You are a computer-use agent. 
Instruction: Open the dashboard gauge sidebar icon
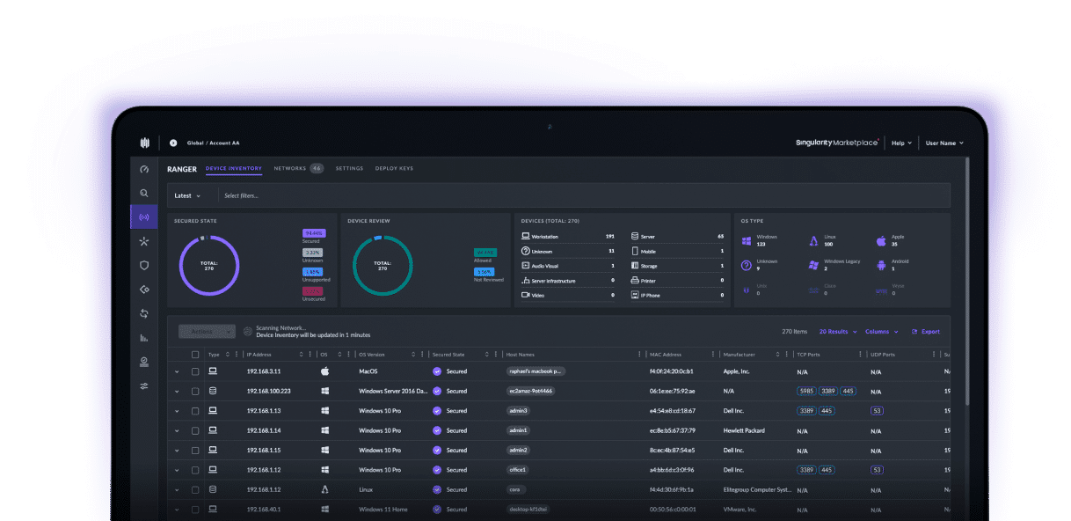144,169
